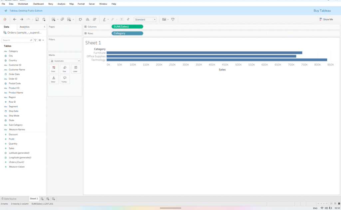Image resolution: width=341 pixels, height=210 pixels.
Task: Toggle the Show Me panel
Action: tap(326, 19)
